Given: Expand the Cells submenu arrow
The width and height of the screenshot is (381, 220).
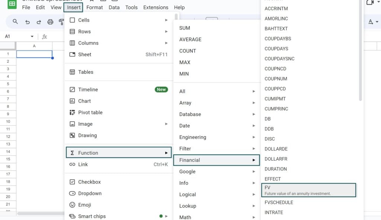Looking at the screenshot, I should click(166, 20).
